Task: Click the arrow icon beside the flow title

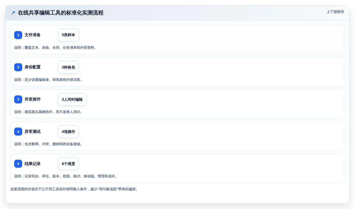Action: click(13, 13)
